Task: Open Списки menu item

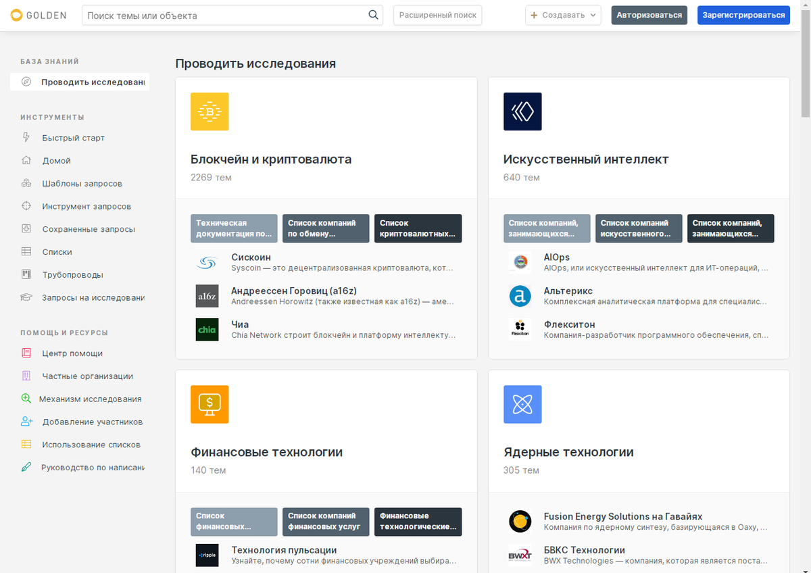Action: pos(57,252)
